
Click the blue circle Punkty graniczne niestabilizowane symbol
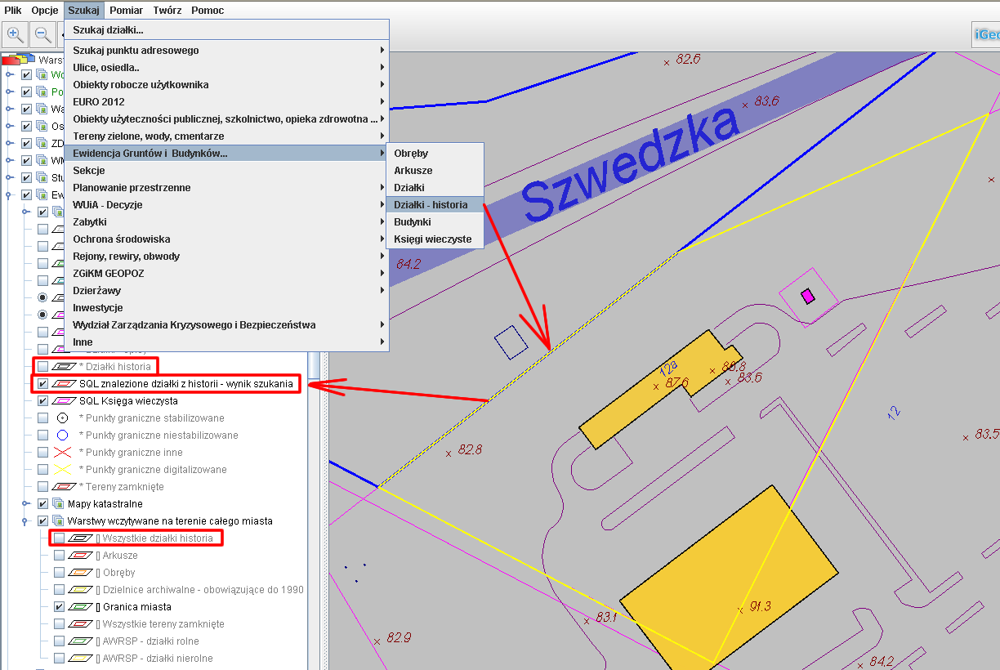[62, 435]
